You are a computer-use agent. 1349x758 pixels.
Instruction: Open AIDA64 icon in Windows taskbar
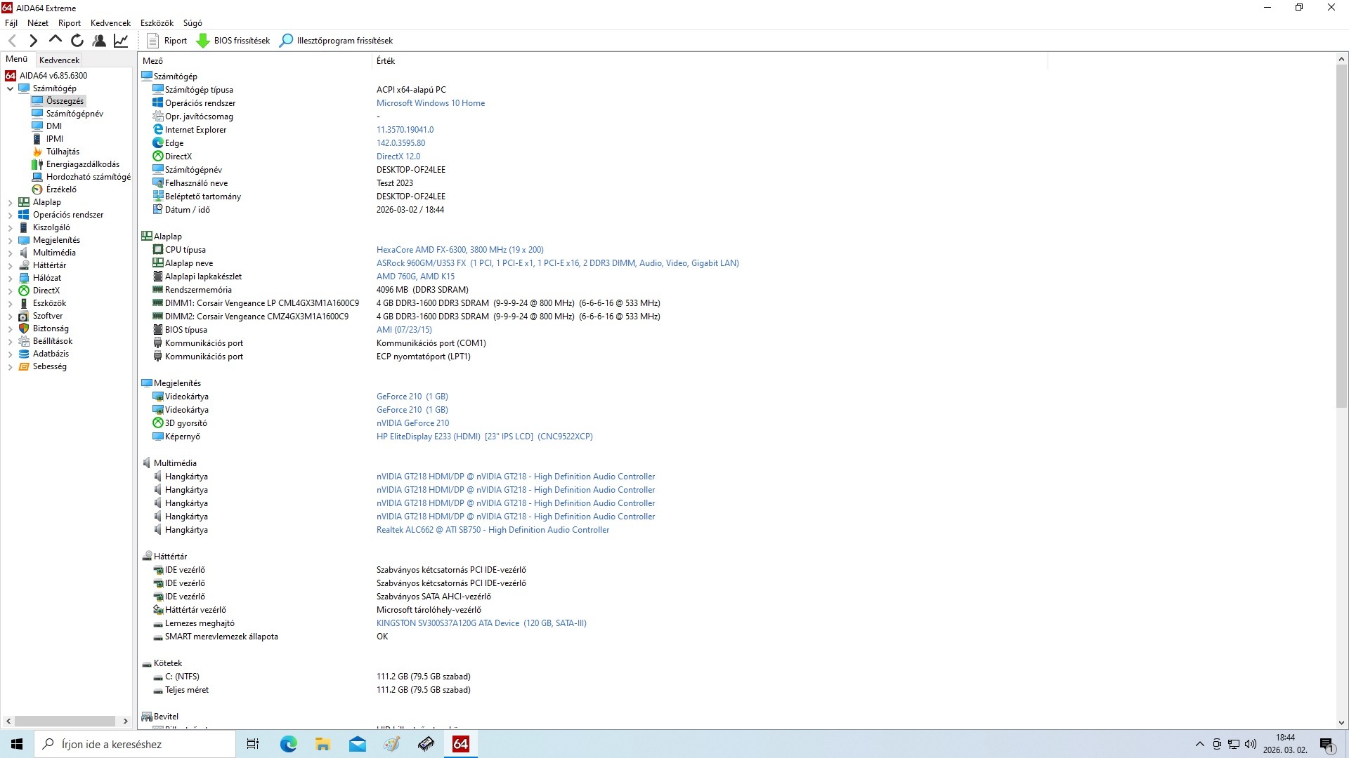click(x=460, y=744)
